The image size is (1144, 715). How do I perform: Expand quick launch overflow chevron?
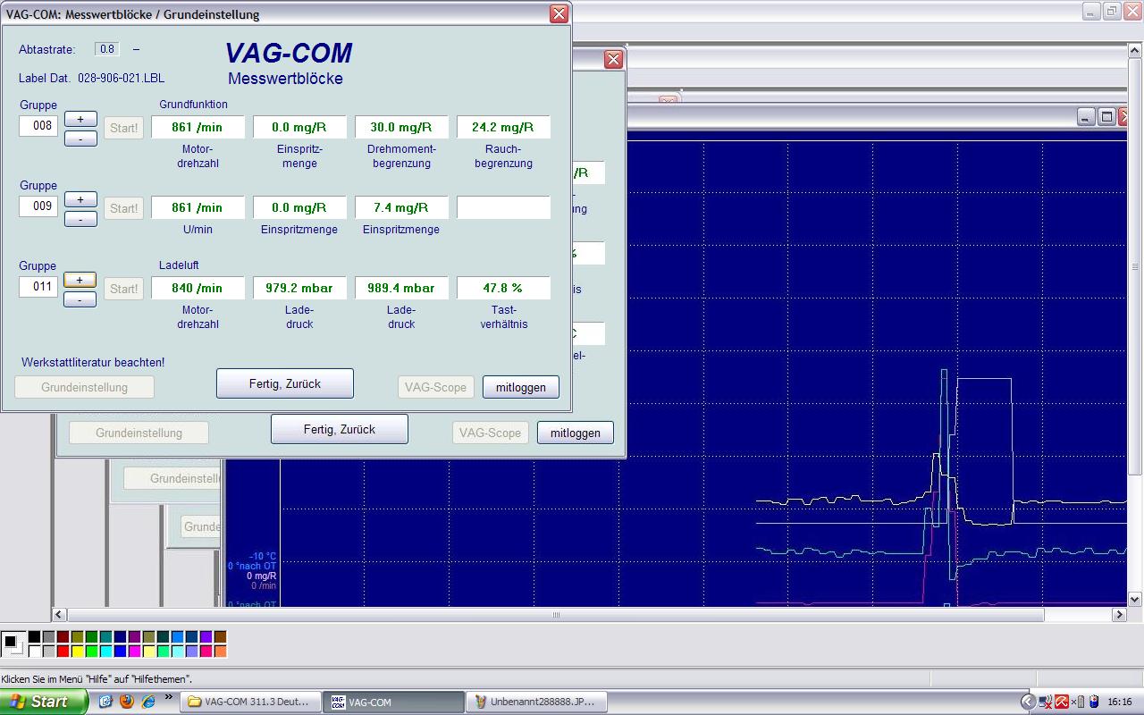point(168,698)
